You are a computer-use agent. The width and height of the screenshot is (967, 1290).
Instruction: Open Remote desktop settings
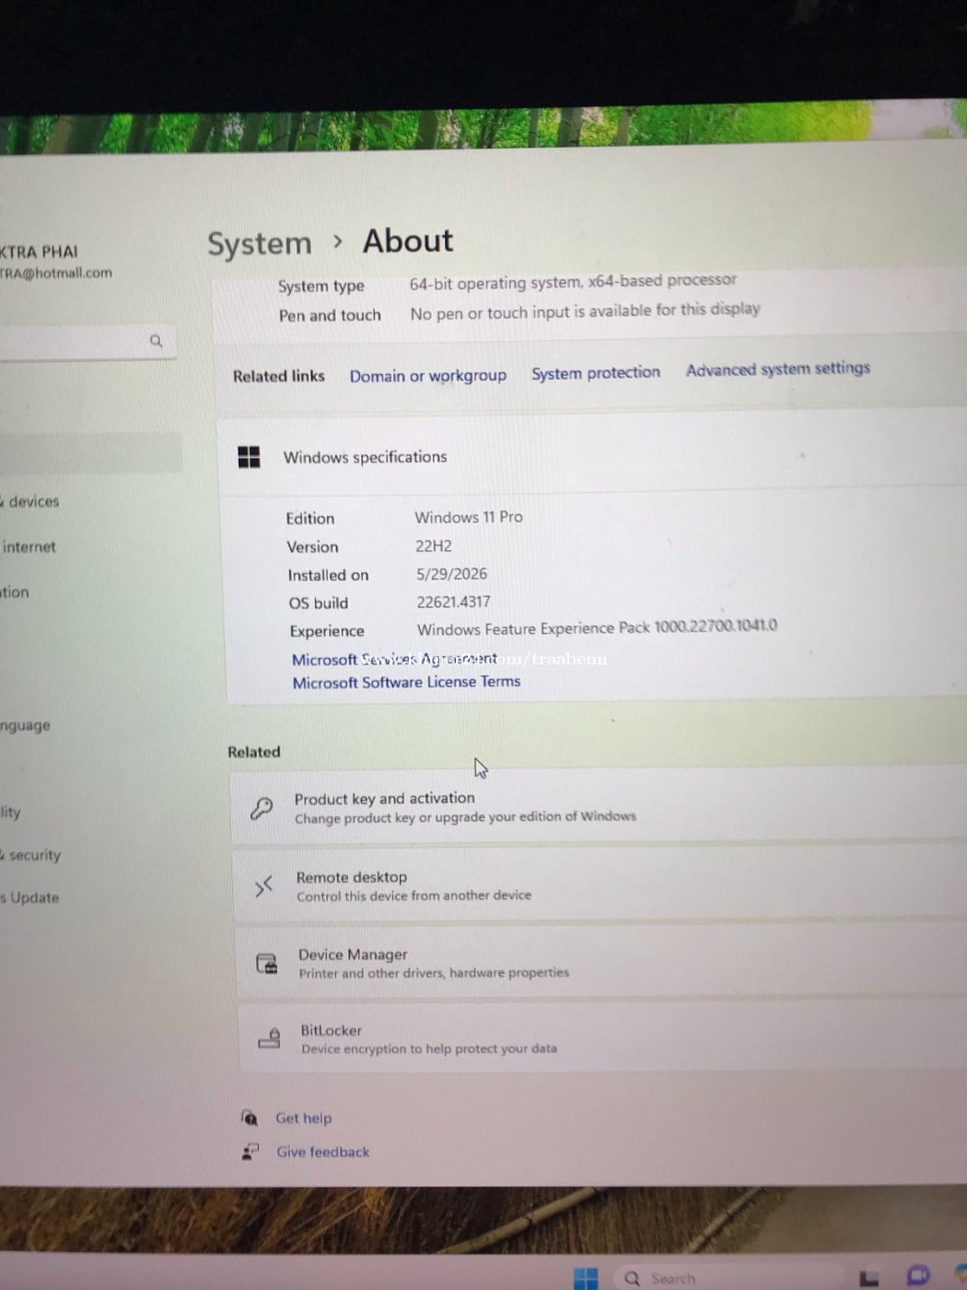pyautogui.click(x=600, y=885)
